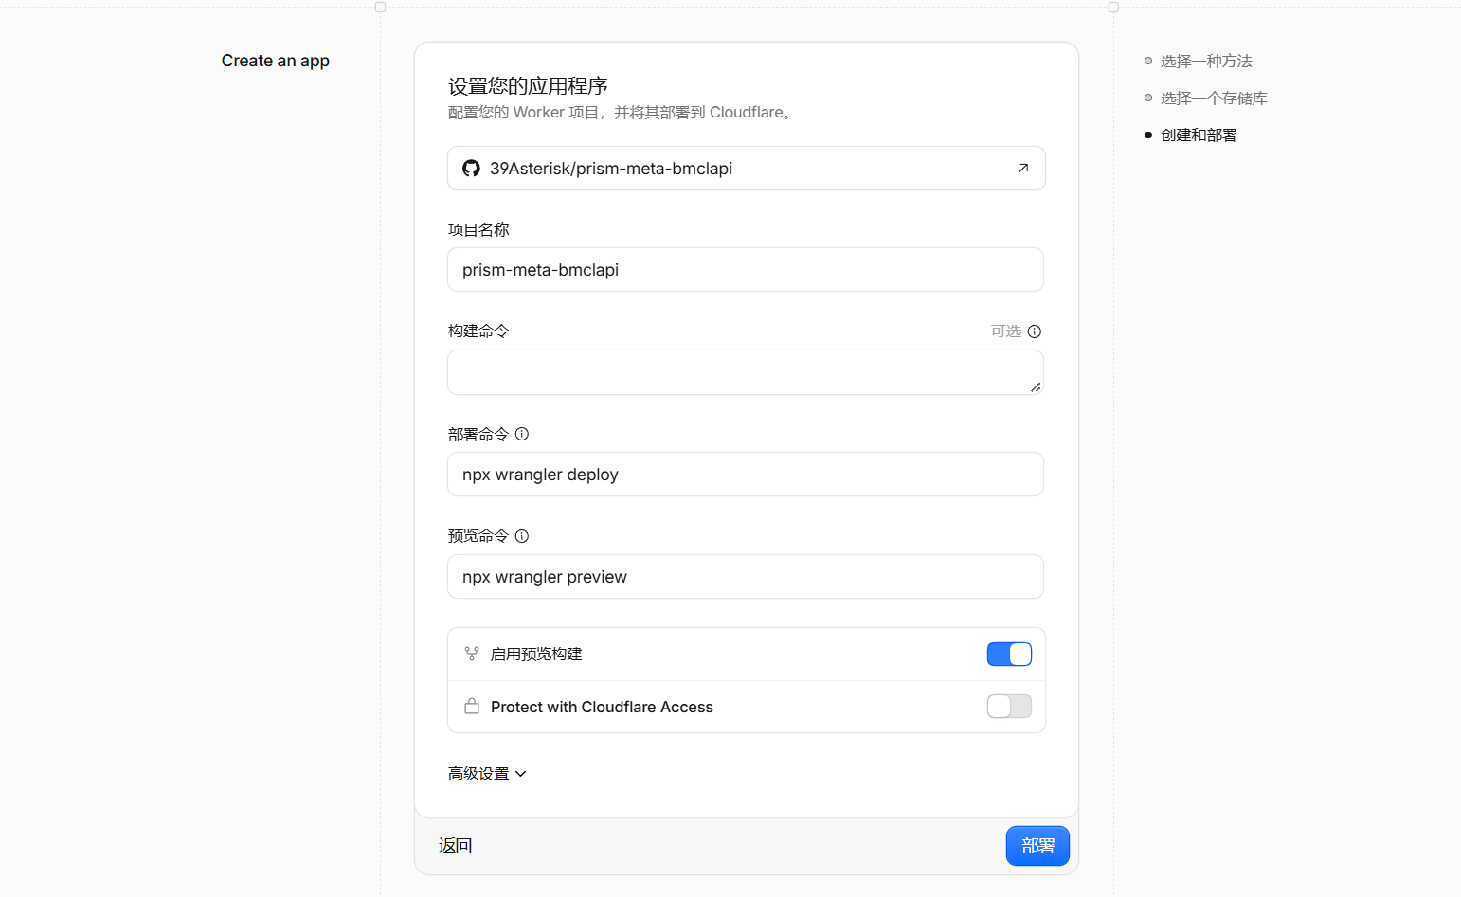Focus the npx wrangler deploy field
Screen dimensions: 1461x897
coord(746,475)
